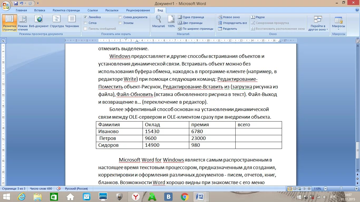
Task: Enable the Эскизы thumbnails checkbox
Action: (120, 23)
